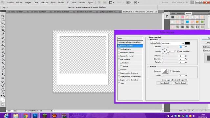Image resolution: width=210 pixels, height=118 pixels.
Task: Click the Make Default button
Action: (164, 83)
